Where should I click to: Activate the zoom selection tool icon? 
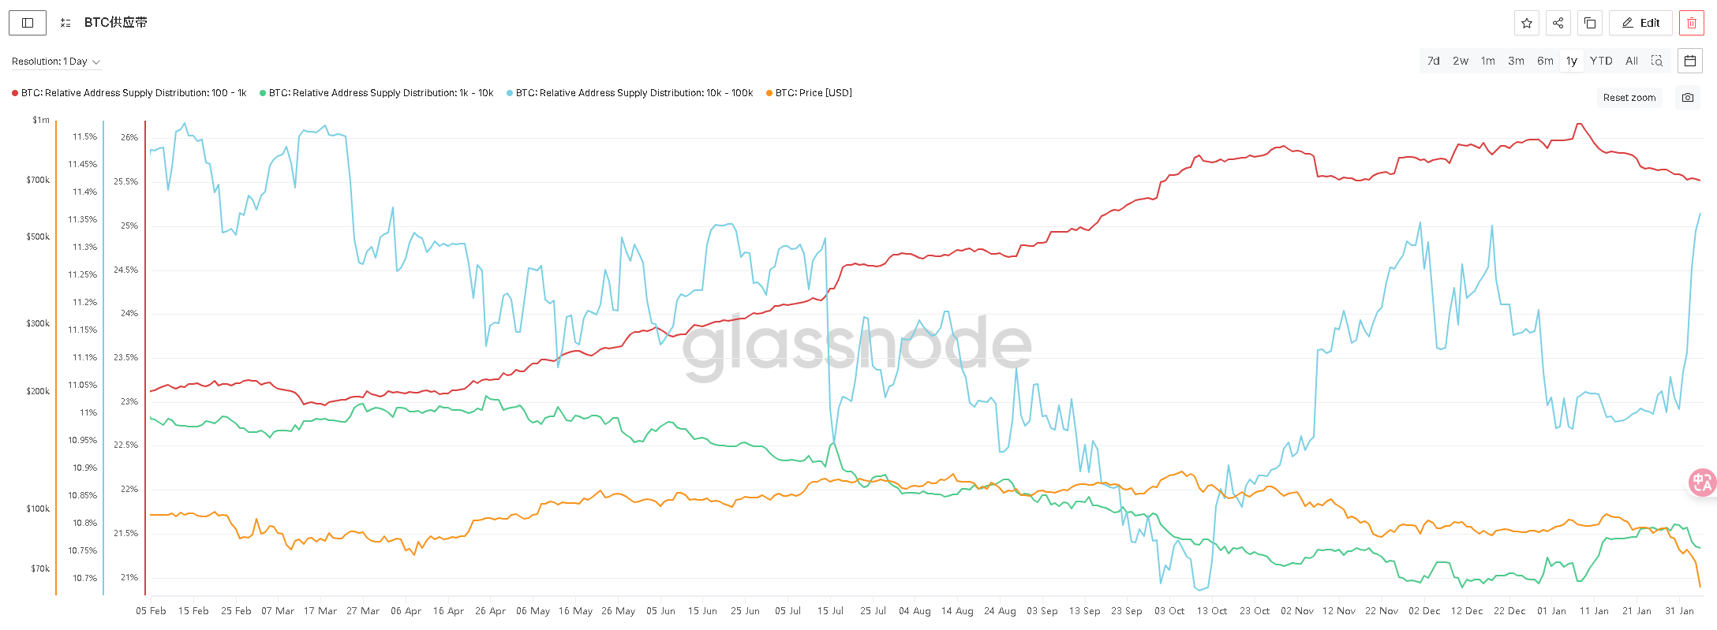(1657, 61)
